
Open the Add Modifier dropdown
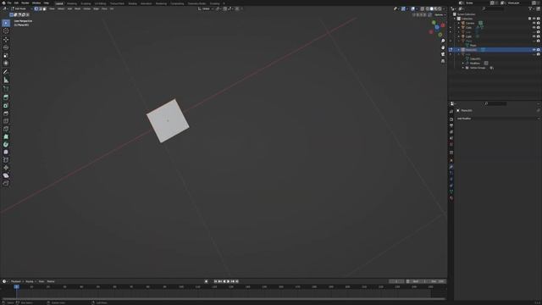tap(497, 119)
